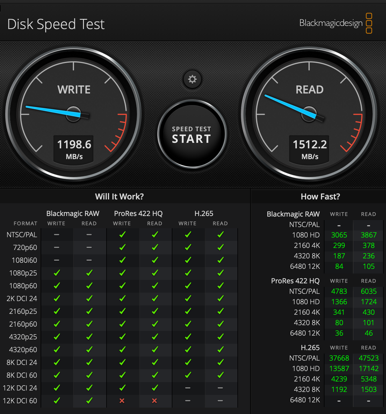Click the Blackmagic RAW heading in How Fast
The width and height of the screenshot is (386, 414).
(x=293, y=214)
